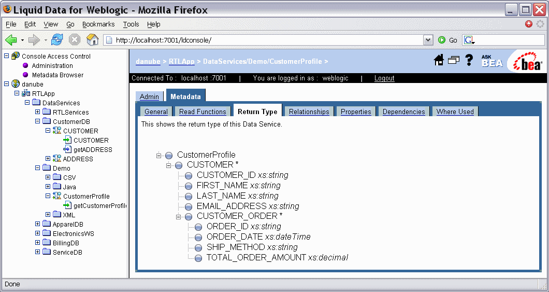Expand the RTLServices folder
The image size is (549, 292).
[37, 112]
